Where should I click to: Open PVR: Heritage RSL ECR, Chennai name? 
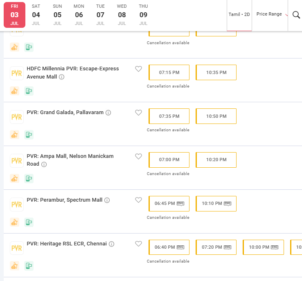click(67, 244)
